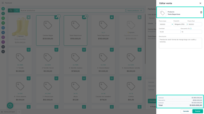This screenshot has height=114, width=204.
Task: Toggle favorite star on Camisa Negra
Action: 56,17
